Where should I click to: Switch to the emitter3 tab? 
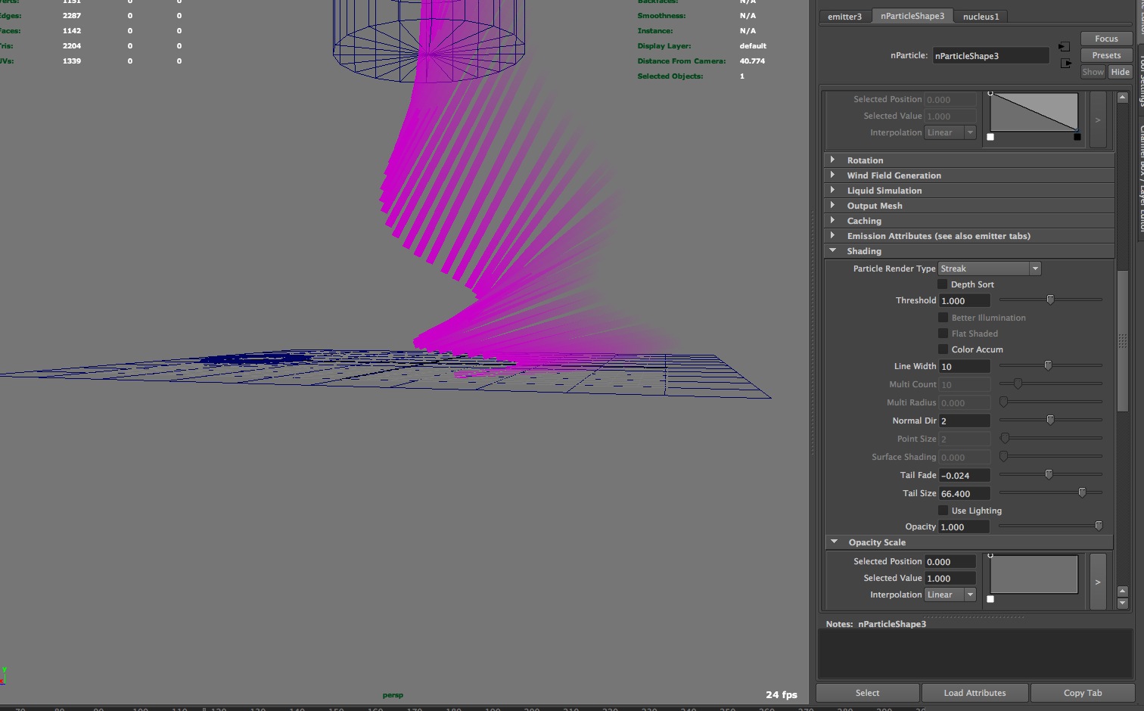tap(844, 17)
